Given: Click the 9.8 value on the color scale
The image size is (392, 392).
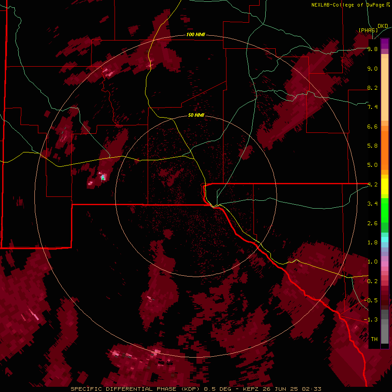Looking at the screenshot, I should coord(372,49).
